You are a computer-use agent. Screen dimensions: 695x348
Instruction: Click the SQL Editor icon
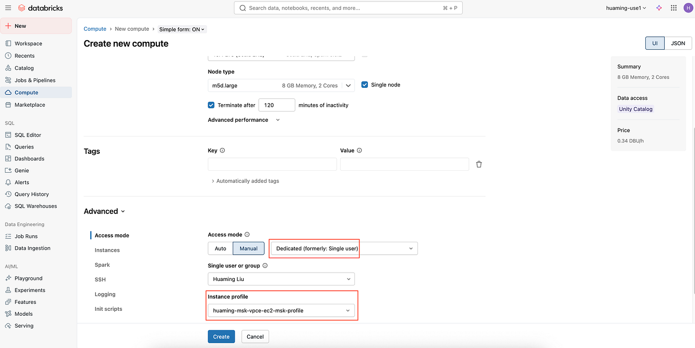8,135
